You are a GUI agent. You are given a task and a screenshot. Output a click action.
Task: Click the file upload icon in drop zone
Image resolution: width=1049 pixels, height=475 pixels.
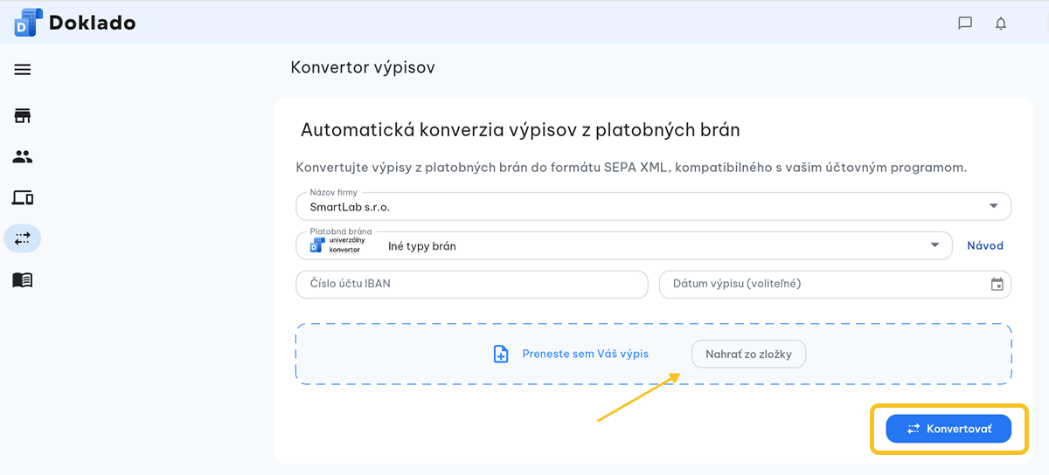pos(501,354)
